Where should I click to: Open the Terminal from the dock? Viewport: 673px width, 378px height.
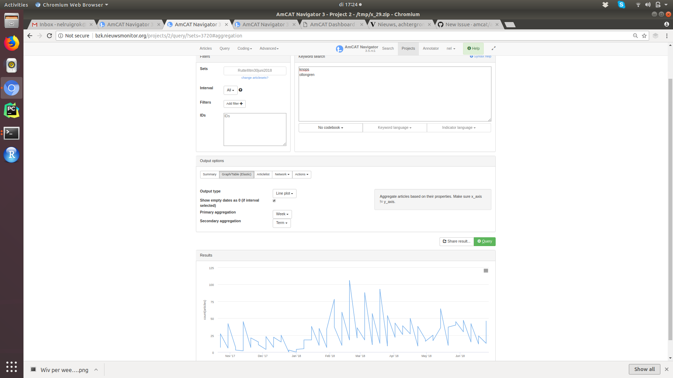tap(12, 133)
